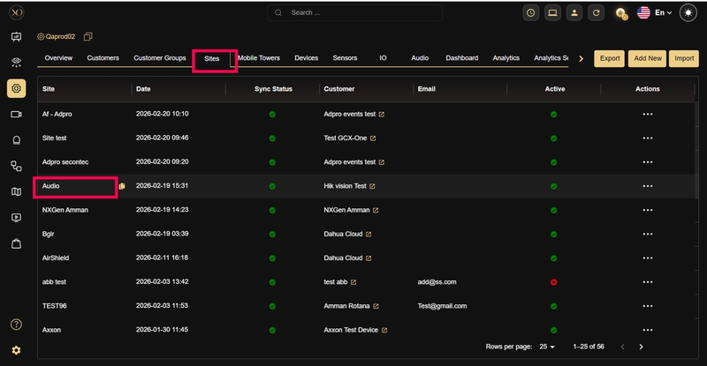Viewport: 707px width, 366px height.
Task: Click the Test@gmail.com email cell
Action: tap(442, 306)
